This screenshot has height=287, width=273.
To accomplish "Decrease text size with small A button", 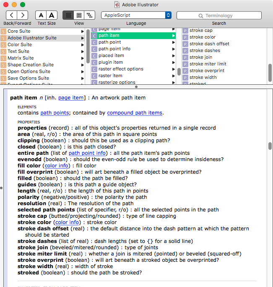I will pos(41,15).
